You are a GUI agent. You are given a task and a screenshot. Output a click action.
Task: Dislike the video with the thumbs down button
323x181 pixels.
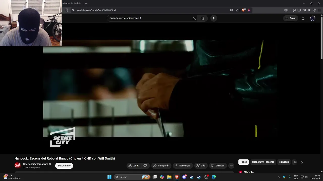click(145, 166)
